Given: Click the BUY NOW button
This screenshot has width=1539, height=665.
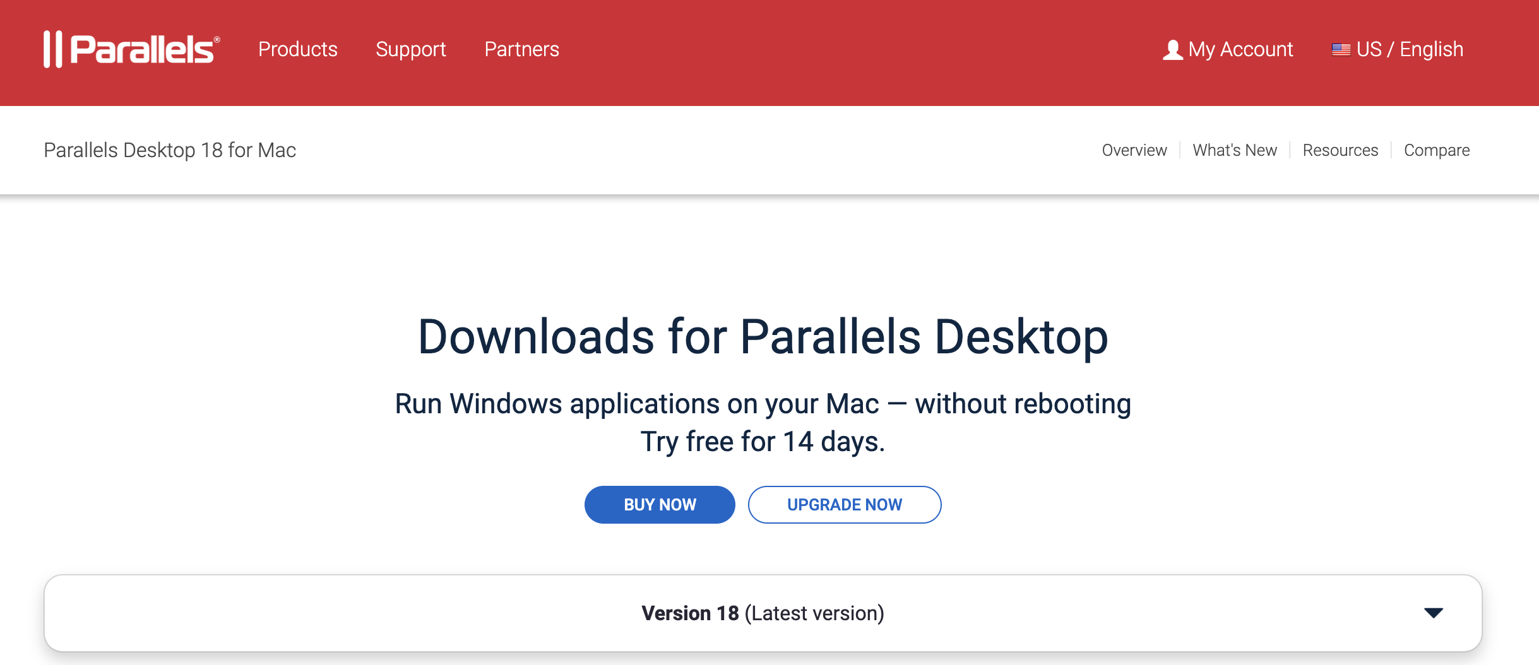Looking at the screenshot, I should tap(660, 505).
